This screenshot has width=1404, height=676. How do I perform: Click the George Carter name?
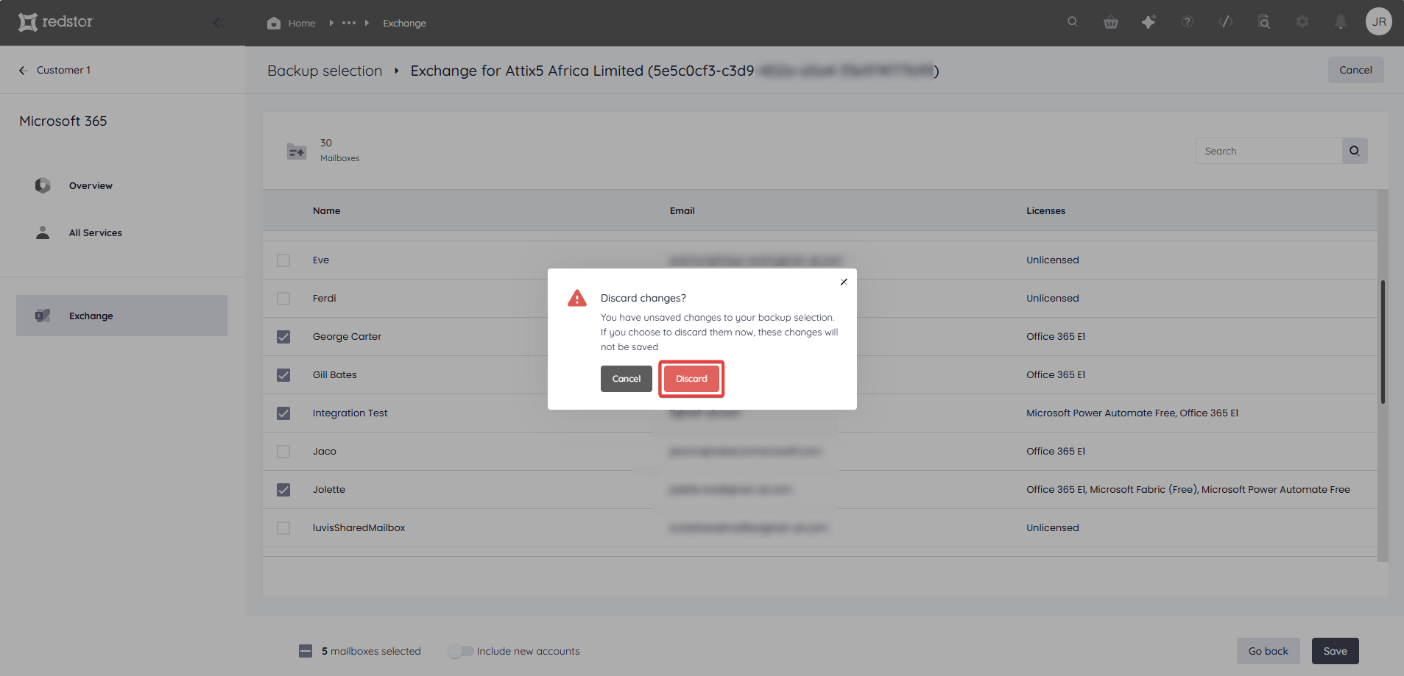pos(347,336)
